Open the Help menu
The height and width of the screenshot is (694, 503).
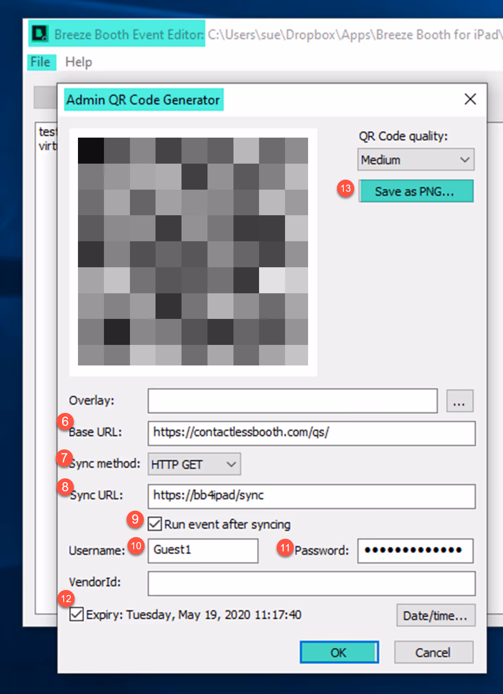[x=78, y=62]
